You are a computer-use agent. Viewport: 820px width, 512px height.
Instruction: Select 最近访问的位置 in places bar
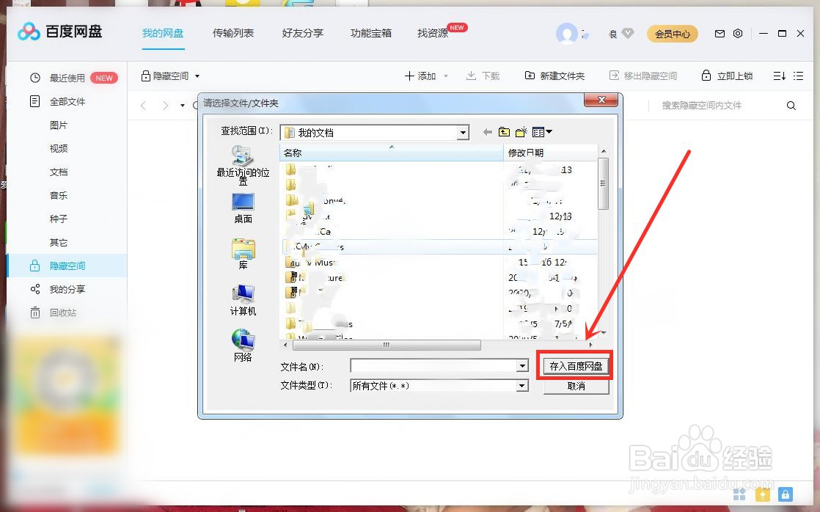point(243,165)
